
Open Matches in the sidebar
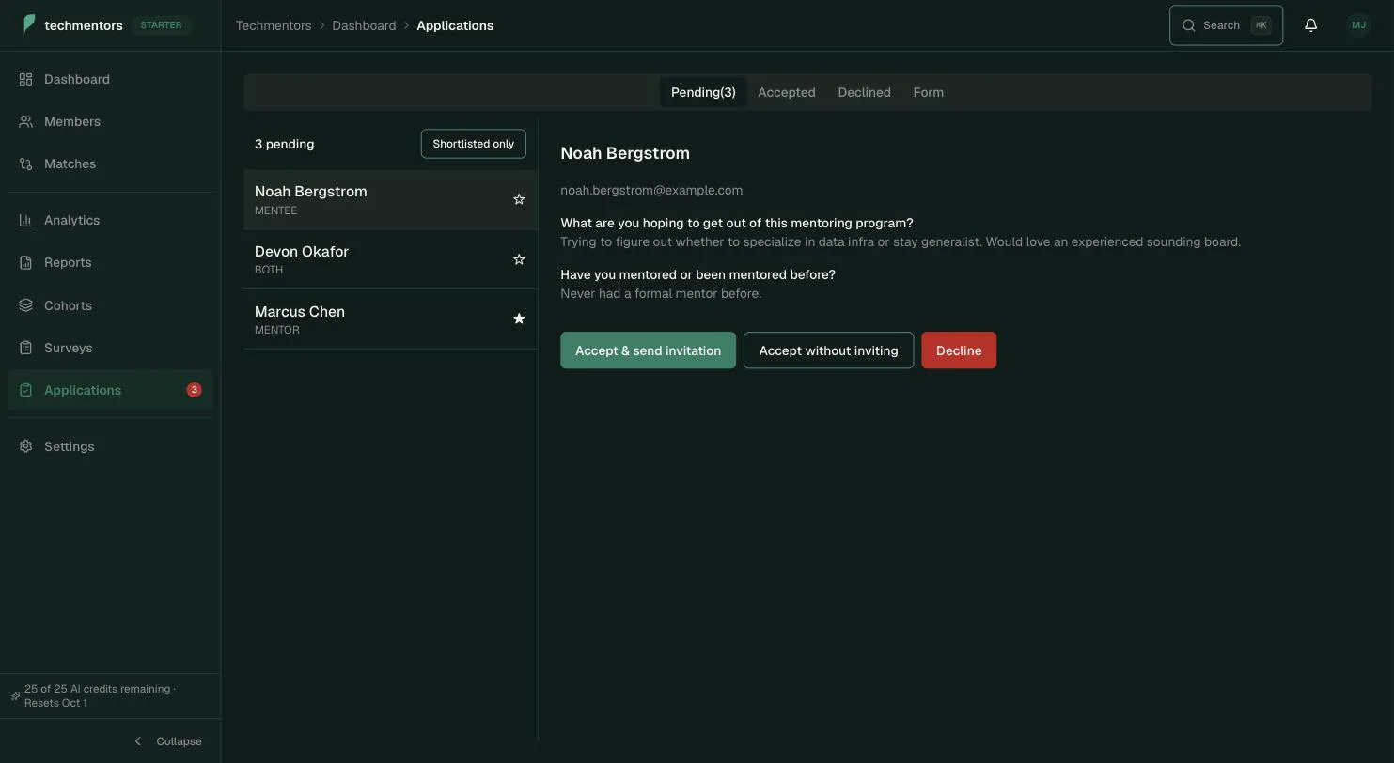coord(110,163)
